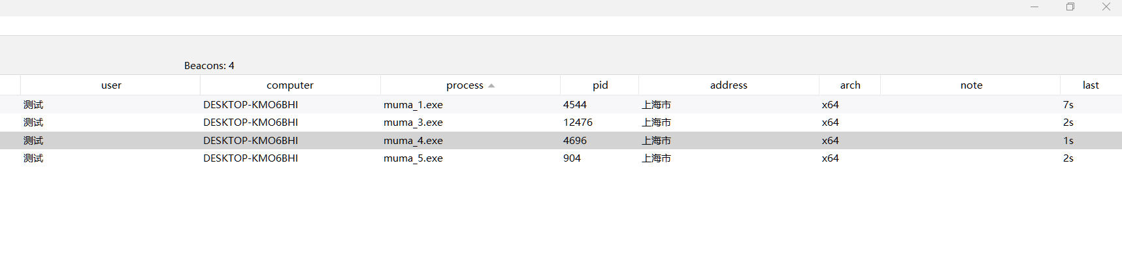Sort the table by pid
The image size is (1122, 262).
click(600, 85)
